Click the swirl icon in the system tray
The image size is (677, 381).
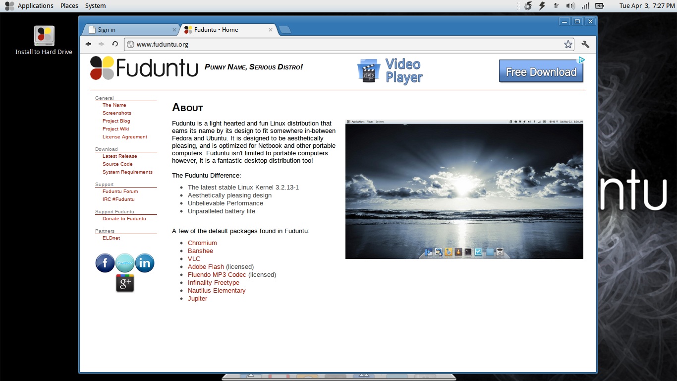tap(528, 6)
